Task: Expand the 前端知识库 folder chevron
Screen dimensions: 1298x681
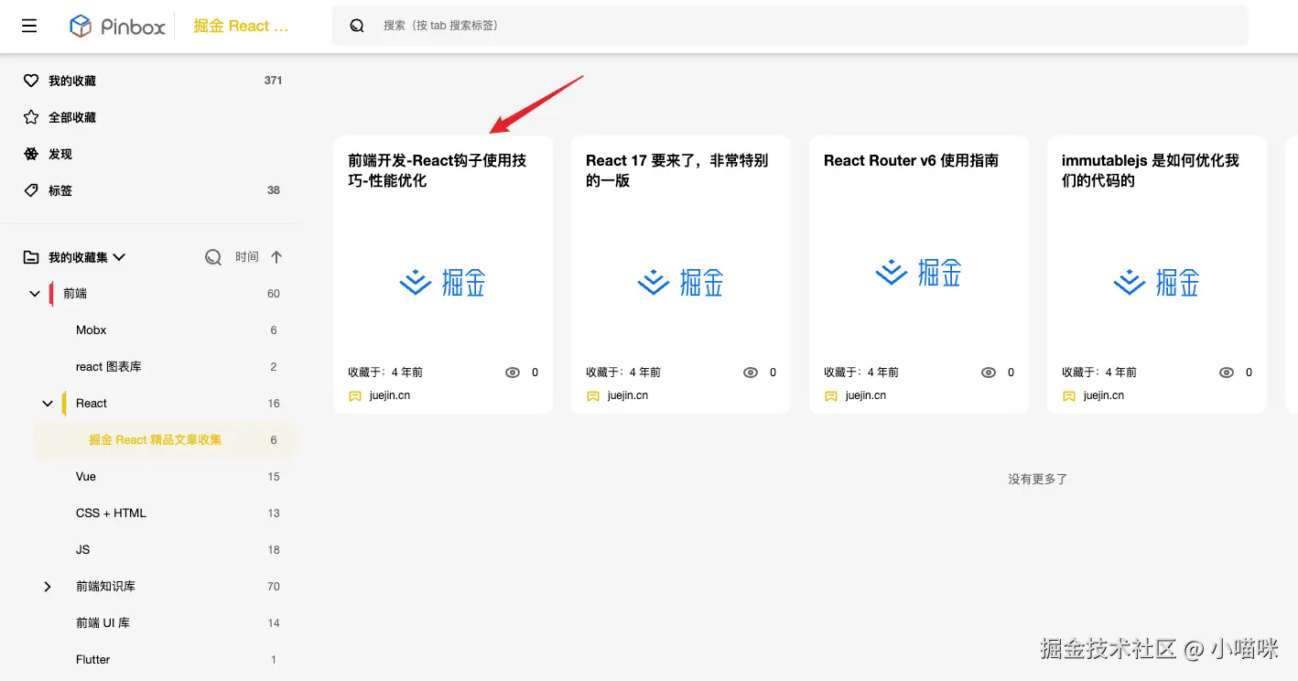Action: tap(48, 587)
